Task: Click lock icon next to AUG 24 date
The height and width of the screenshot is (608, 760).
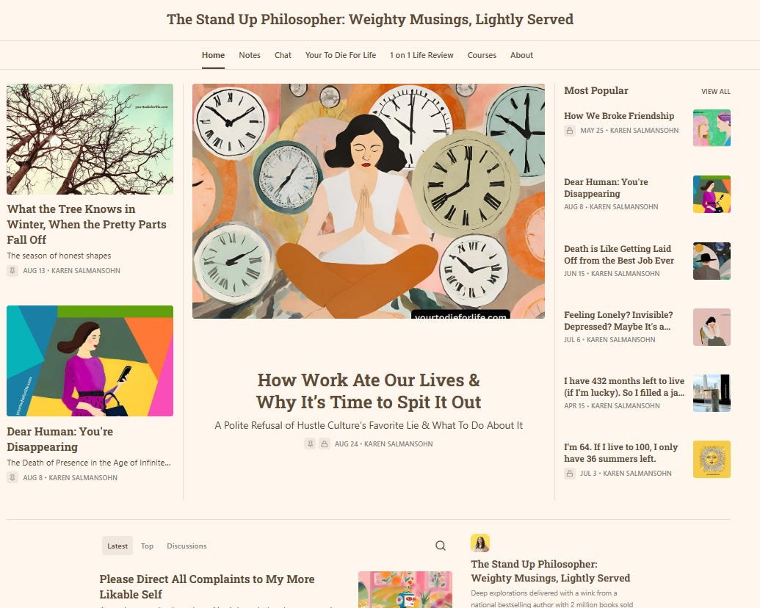Action: coord(325,444)
